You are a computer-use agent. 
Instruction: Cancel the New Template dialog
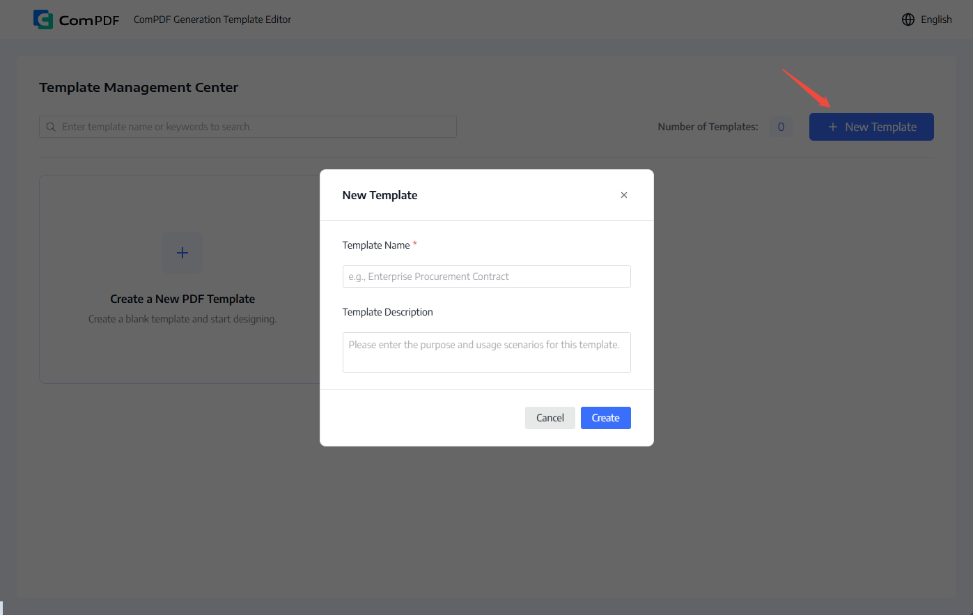point(550,418)
